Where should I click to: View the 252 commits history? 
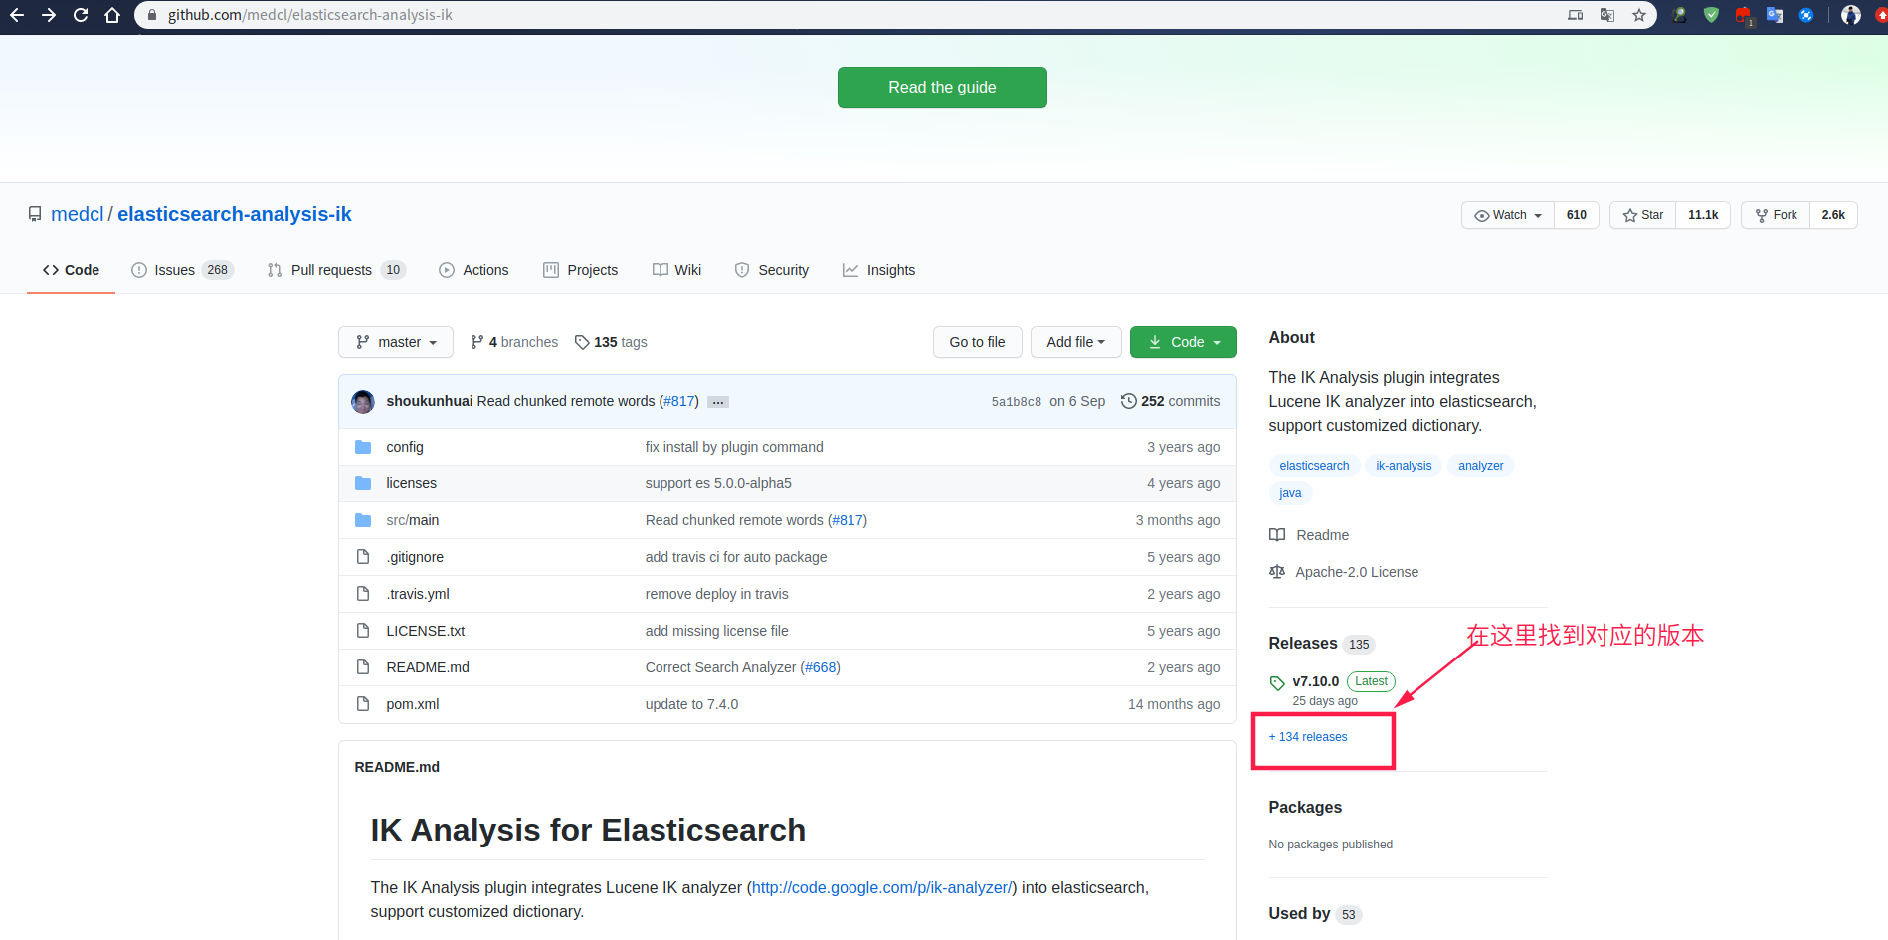point(1170,401)
